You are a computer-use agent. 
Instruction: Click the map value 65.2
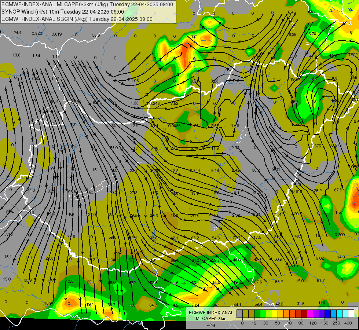pos(195,238)
